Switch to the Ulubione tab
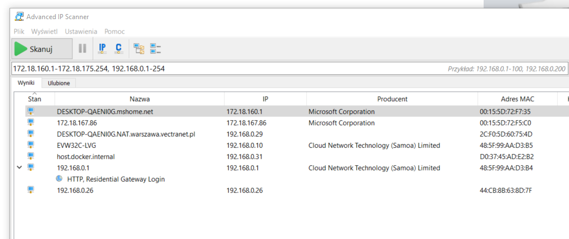This screenshot has width=569, height=239. [59, 83]
